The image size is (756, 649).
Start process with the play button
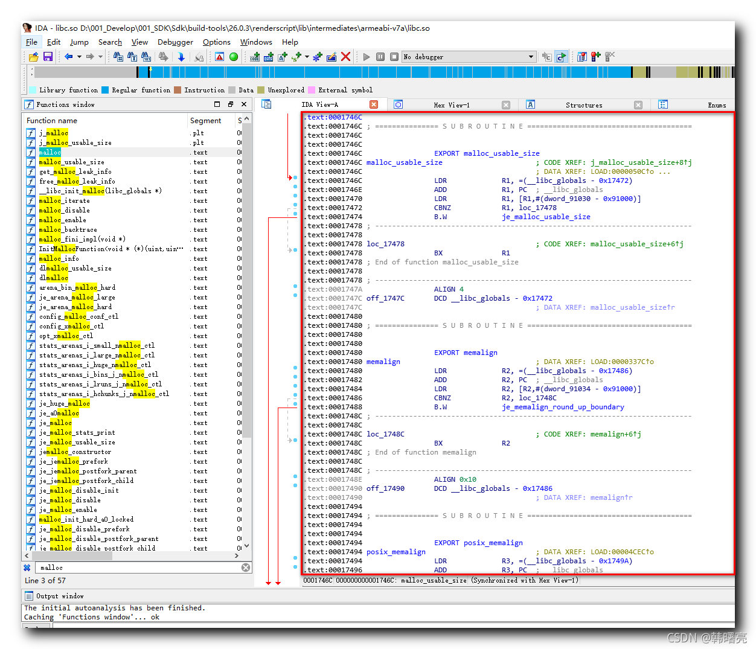367,57
